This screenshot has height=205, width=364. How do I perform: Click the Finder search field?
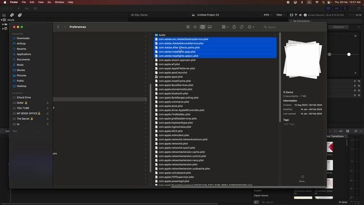[293, 27]
